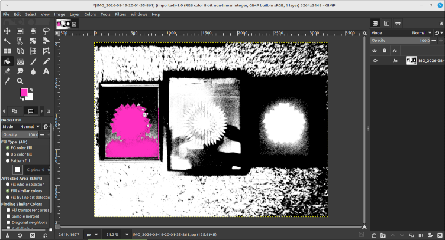Screen dimensions: 445x240
Task: Open the Windows menu
Action: click(x=139, y=14)
